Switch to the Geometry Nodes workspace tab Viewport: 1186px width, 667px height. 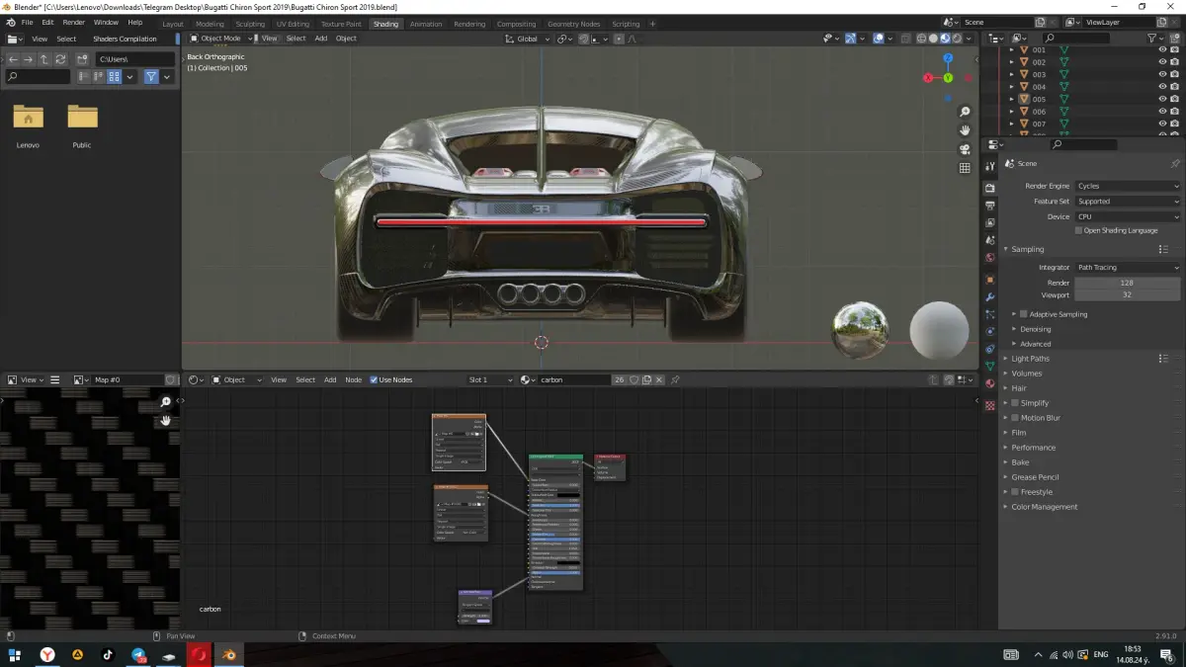573,24
